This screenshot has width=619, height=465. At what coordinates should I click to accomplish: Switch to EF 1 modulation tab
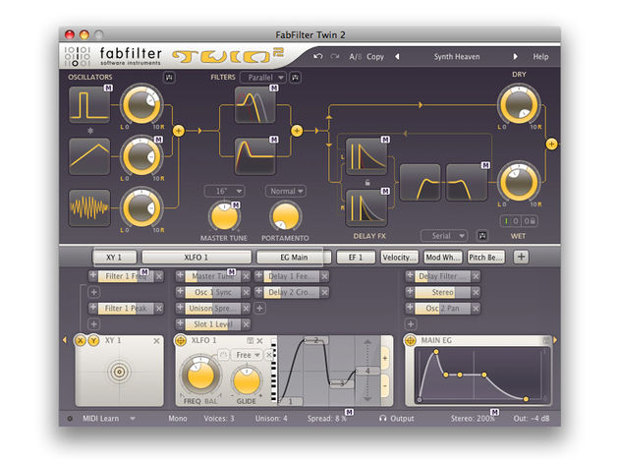(356, 258)
